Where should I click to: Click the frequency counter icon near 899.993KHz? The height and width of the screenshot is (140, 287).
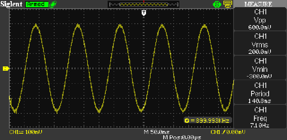tap(187, 121)
